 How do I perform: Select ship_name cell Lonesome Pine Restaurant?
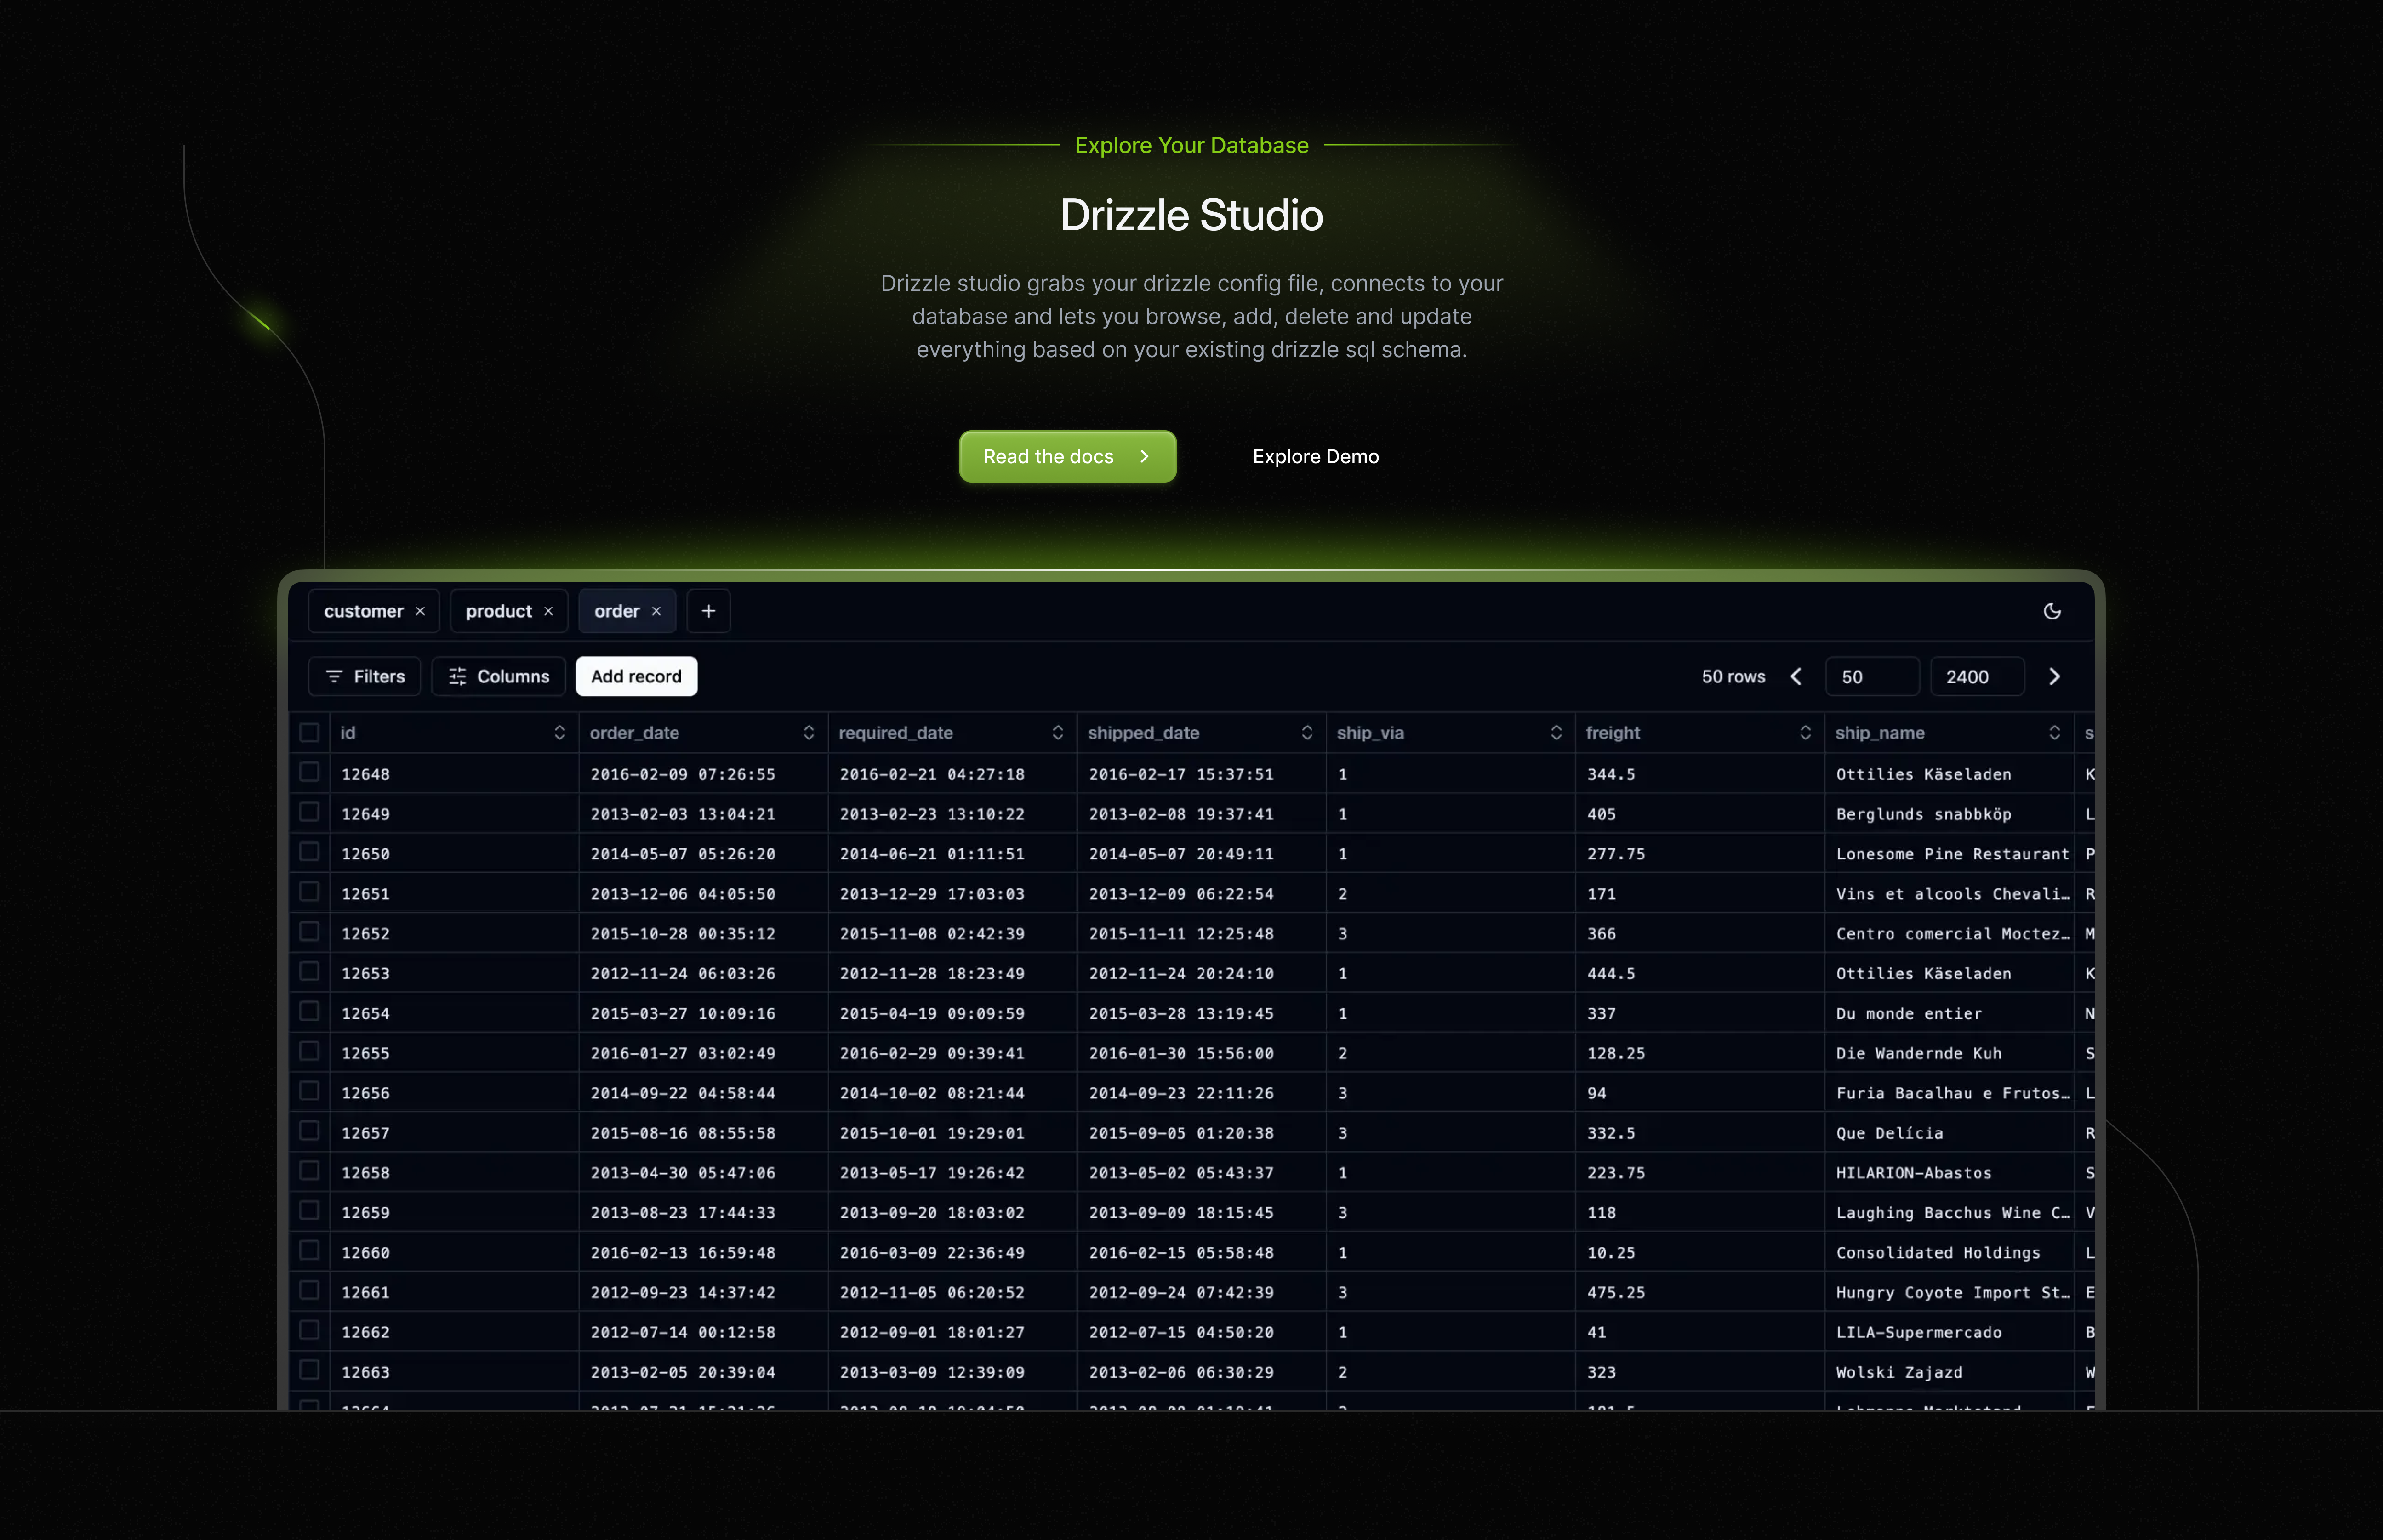1949,854
